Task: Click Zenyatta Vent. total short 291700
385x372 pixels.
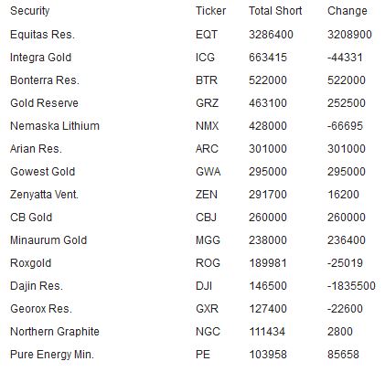Action: click(268, 195)
